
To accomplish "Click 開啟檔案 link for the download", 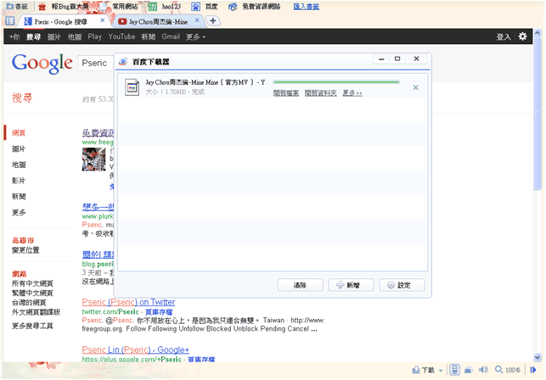I will [x=286, y=93].
